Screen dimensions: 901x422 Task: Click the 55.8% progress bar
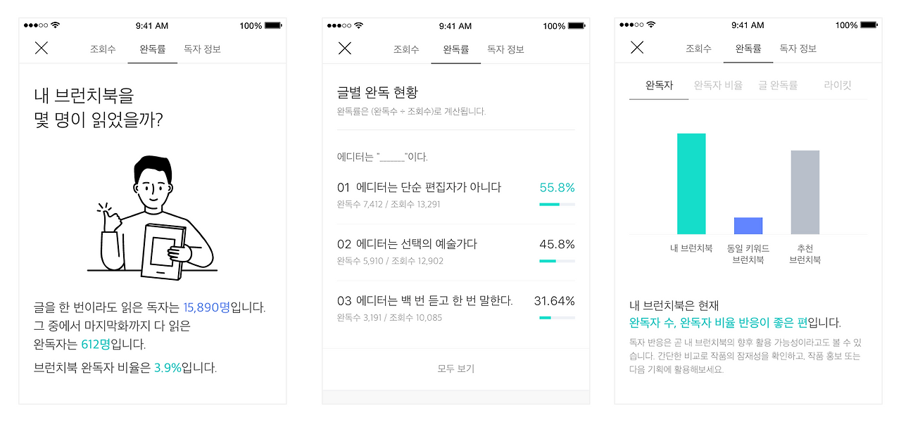(557, 205)
